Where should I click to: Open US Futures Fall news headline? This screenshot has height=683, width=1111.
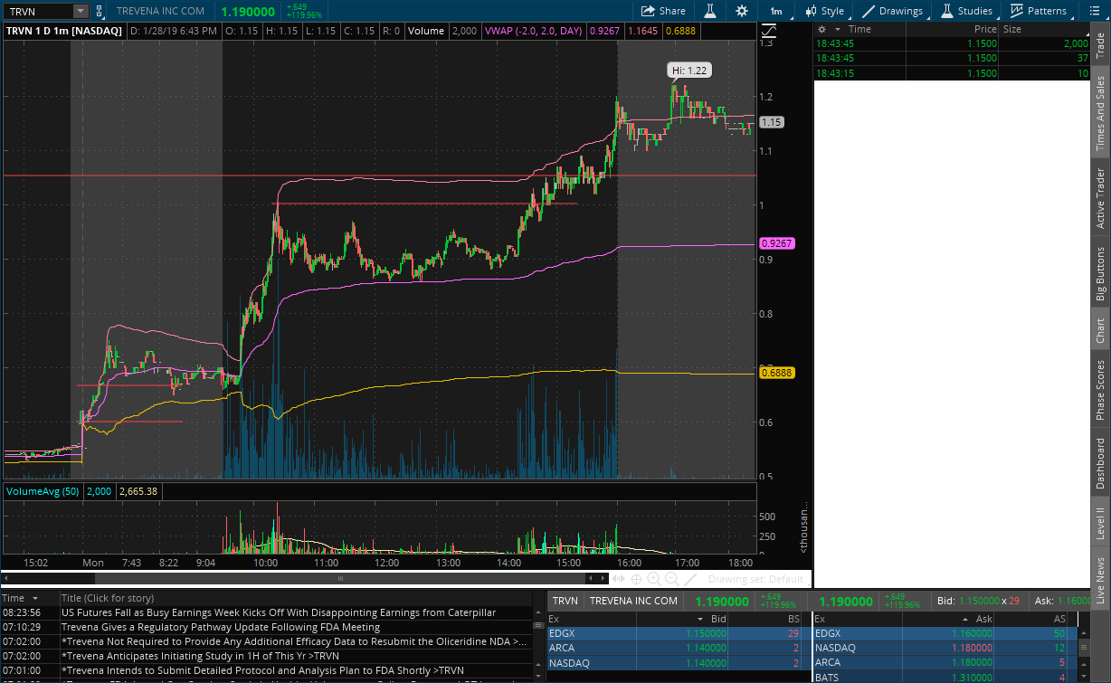click(x=279, y=612)
